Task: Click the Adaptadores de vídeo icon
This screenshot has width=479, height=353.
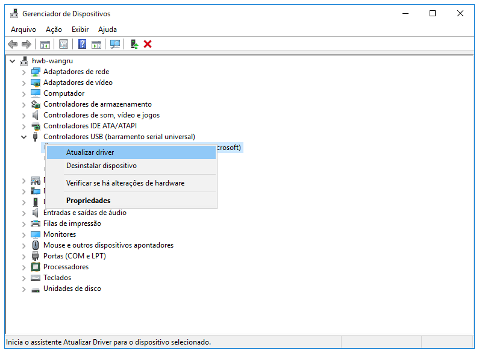Action: pos(36,83)
